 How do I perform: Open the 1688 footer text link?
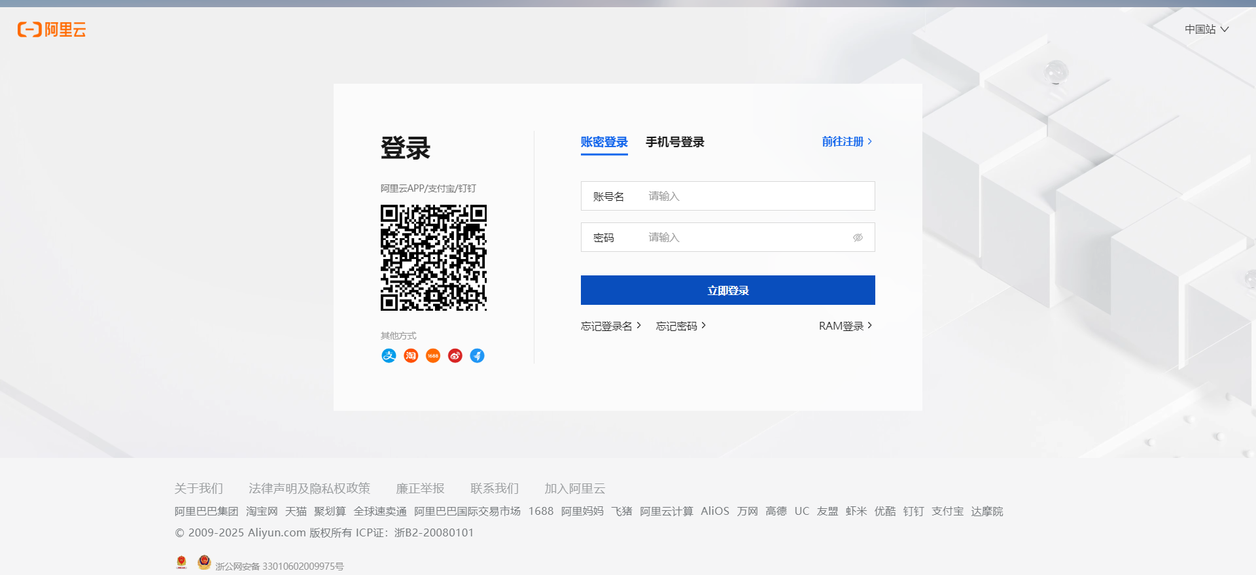click(x=541, y=512)
